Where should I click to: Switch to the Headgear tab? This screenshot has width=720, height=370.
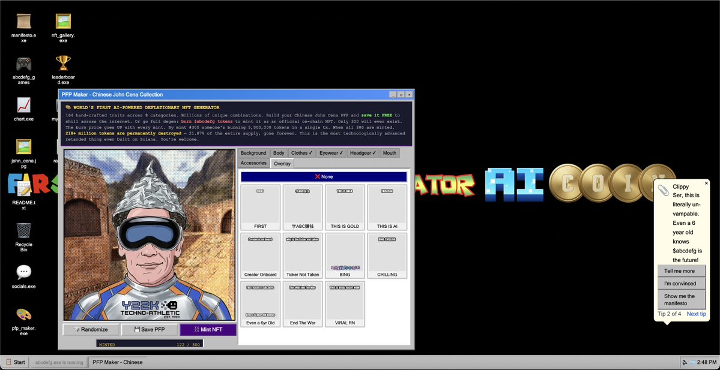tap(363, 153)
